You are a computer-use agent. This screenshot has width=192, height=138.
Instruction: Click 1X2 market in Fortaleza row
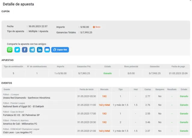(x=104, y=113)
